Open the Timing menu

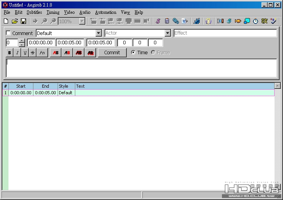(x=53, y=12)
